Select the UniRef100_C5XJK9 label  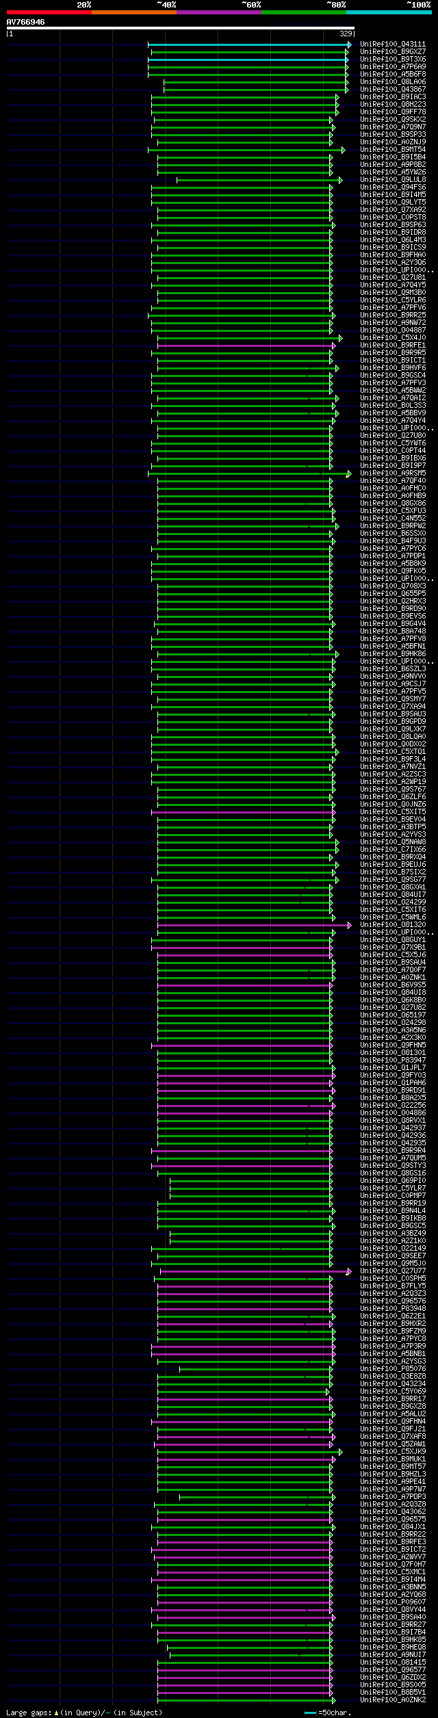click(393, 1452)
